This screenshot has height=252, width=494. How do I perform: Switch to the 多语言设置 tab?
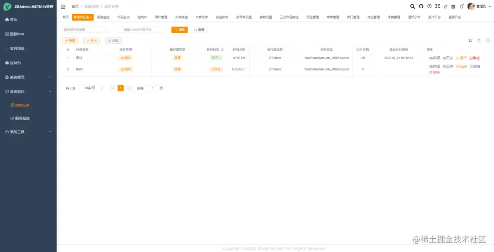[244, 17]
